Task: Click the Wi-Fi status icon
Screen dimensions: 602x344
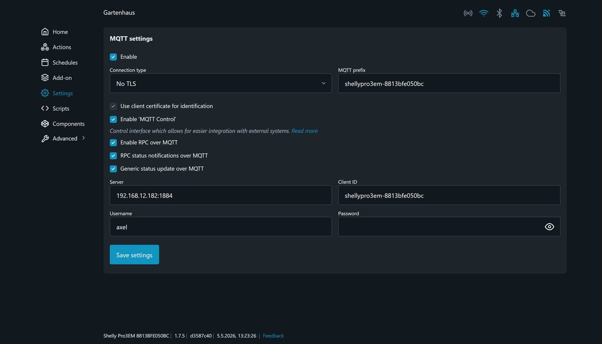Action: [484, 14]
